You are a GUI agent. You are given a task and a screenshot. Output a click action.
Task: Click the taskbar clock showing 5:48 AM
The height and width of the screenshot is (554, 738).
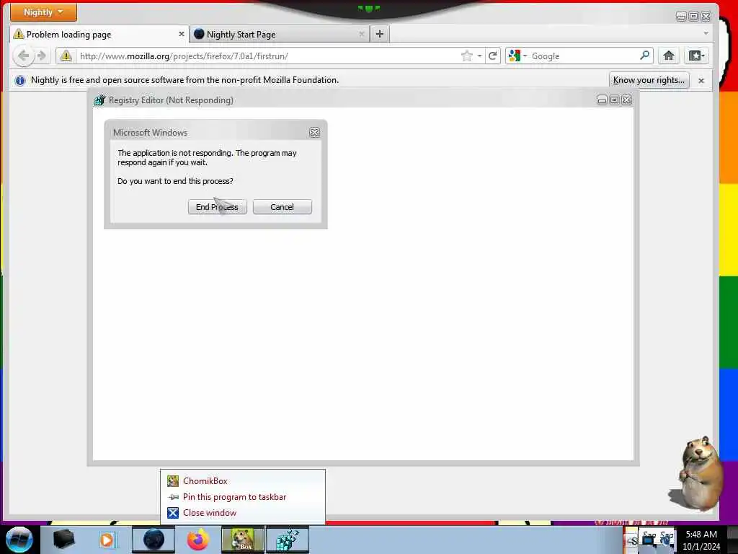coord(701,540)
